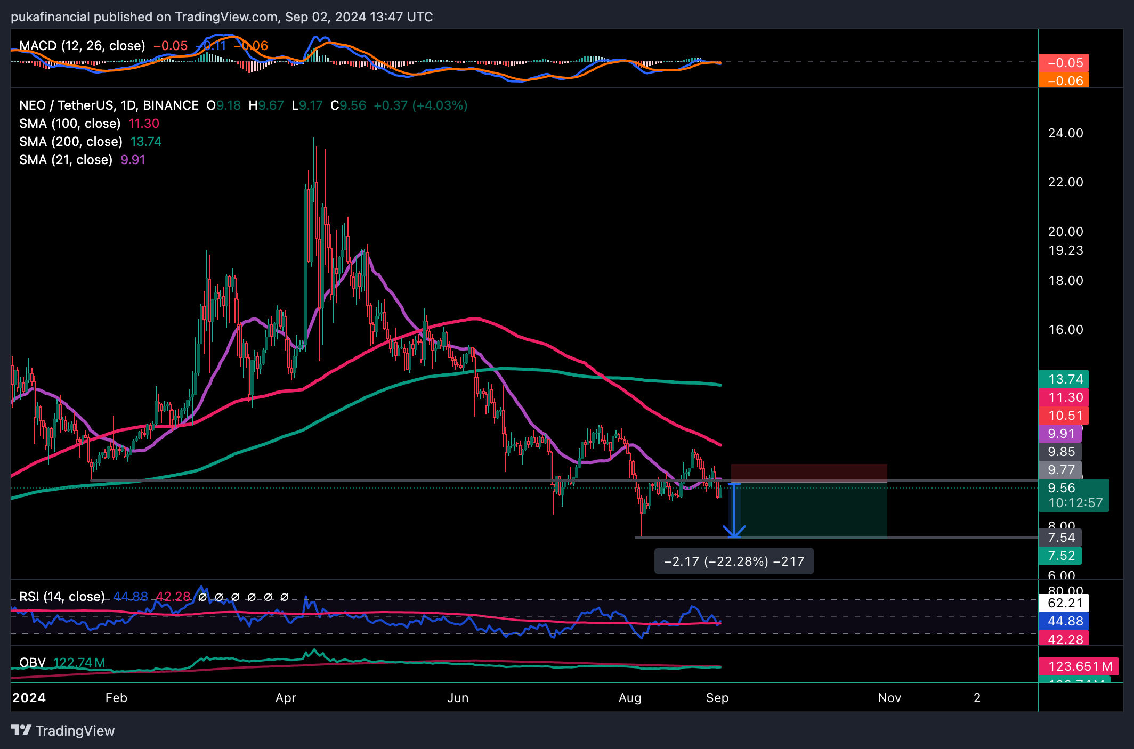Viewport: 1134px width, 749px height.
Task: Select the green profit zone of short position
Action: 809,510
